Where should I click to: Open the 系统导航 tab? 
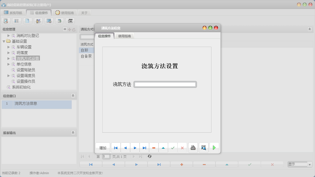13,12
